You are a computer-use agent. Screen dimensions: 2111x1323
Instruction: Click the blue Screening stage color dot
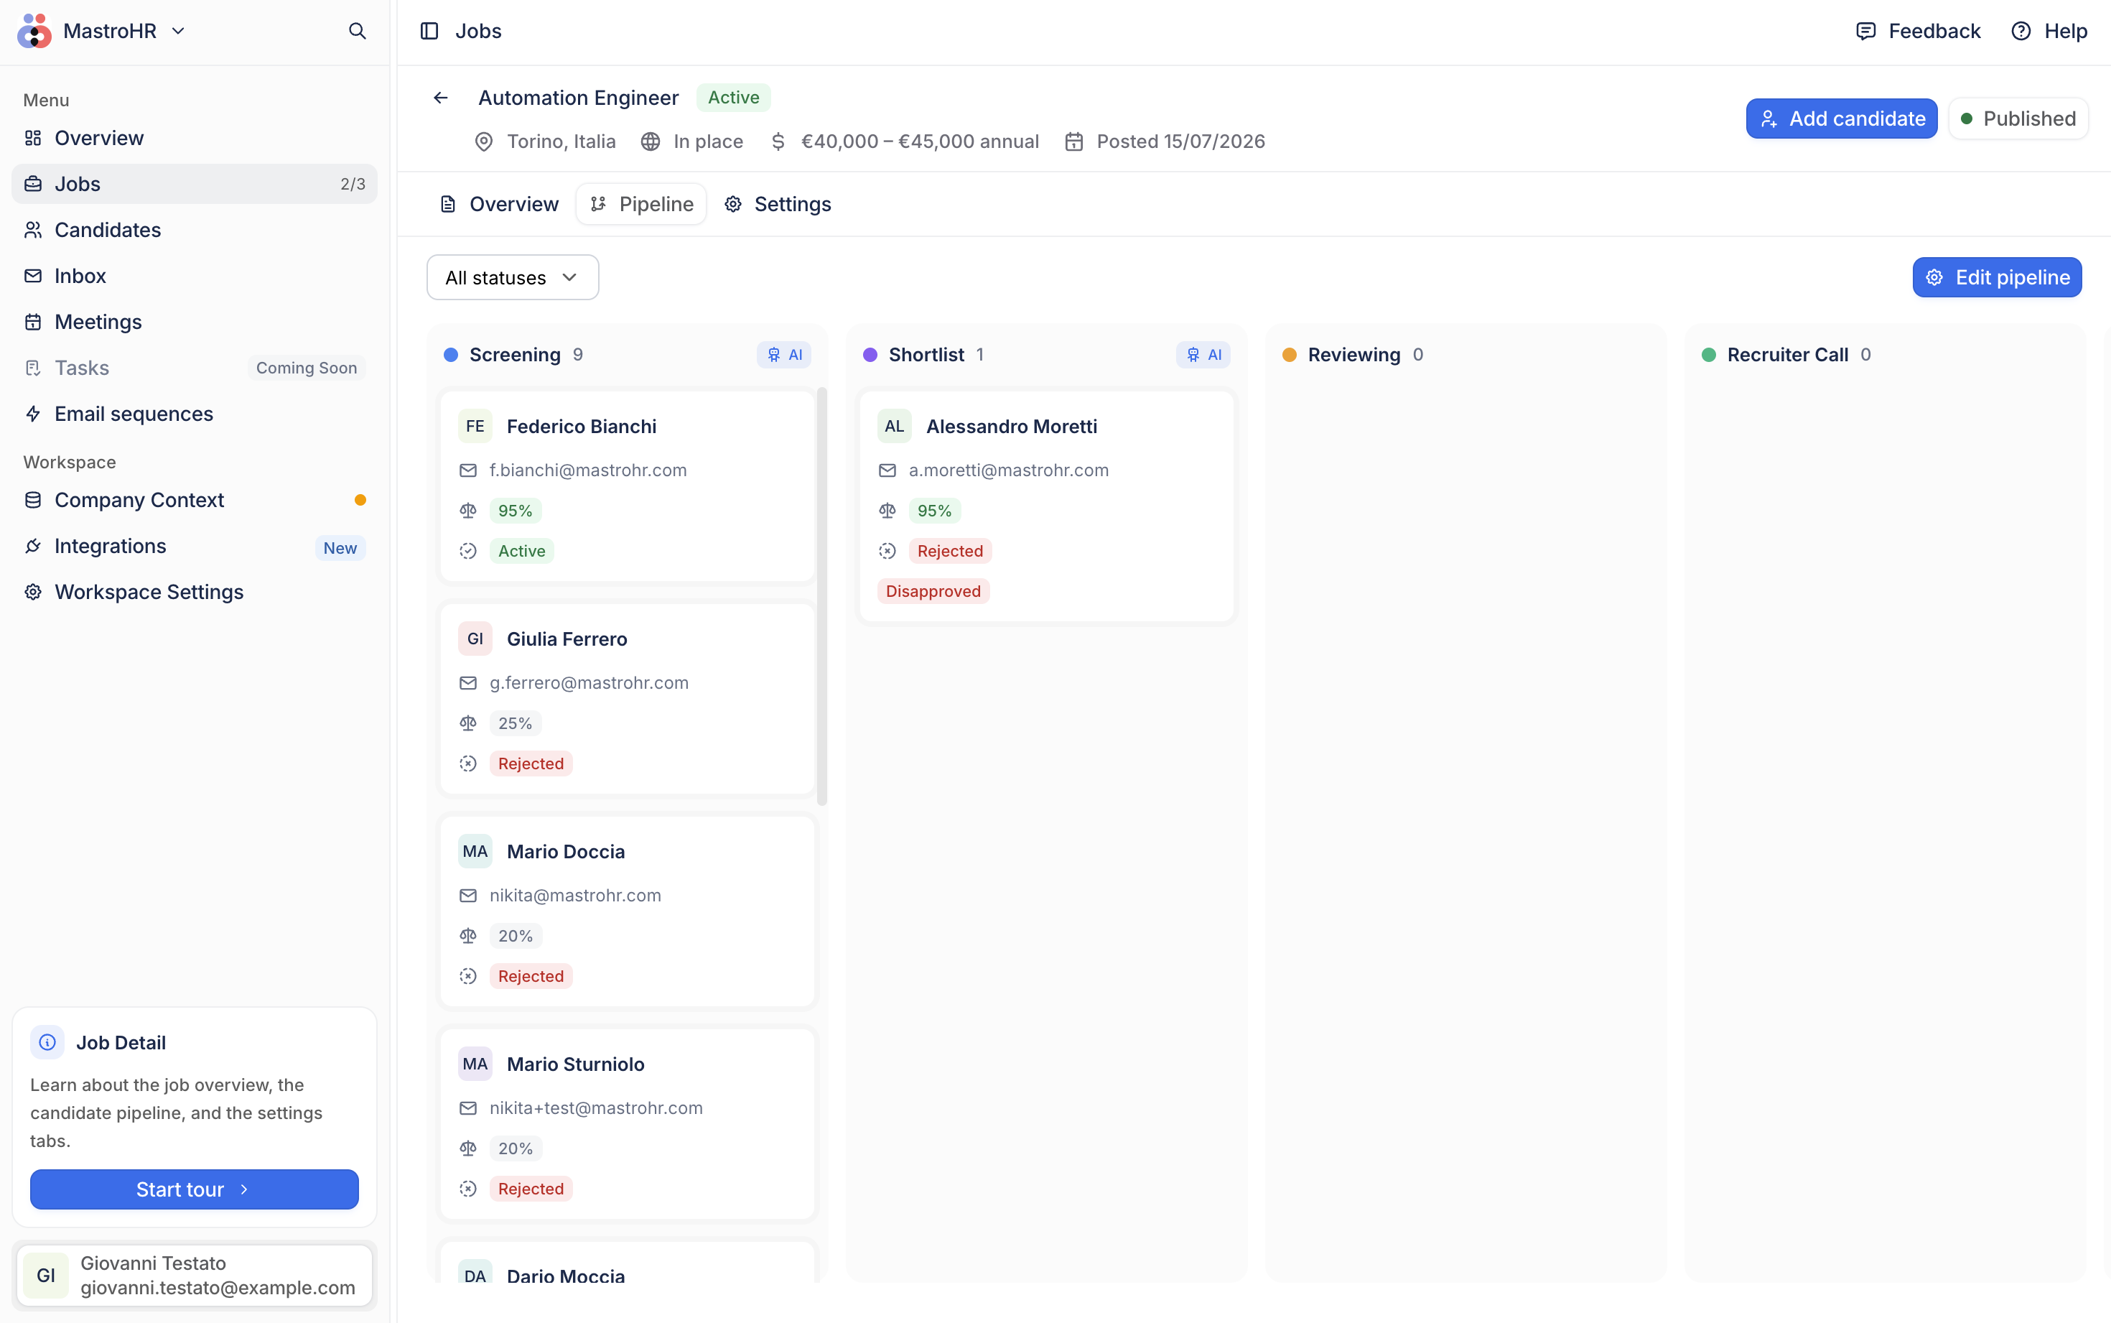click(x=451, y=356)
